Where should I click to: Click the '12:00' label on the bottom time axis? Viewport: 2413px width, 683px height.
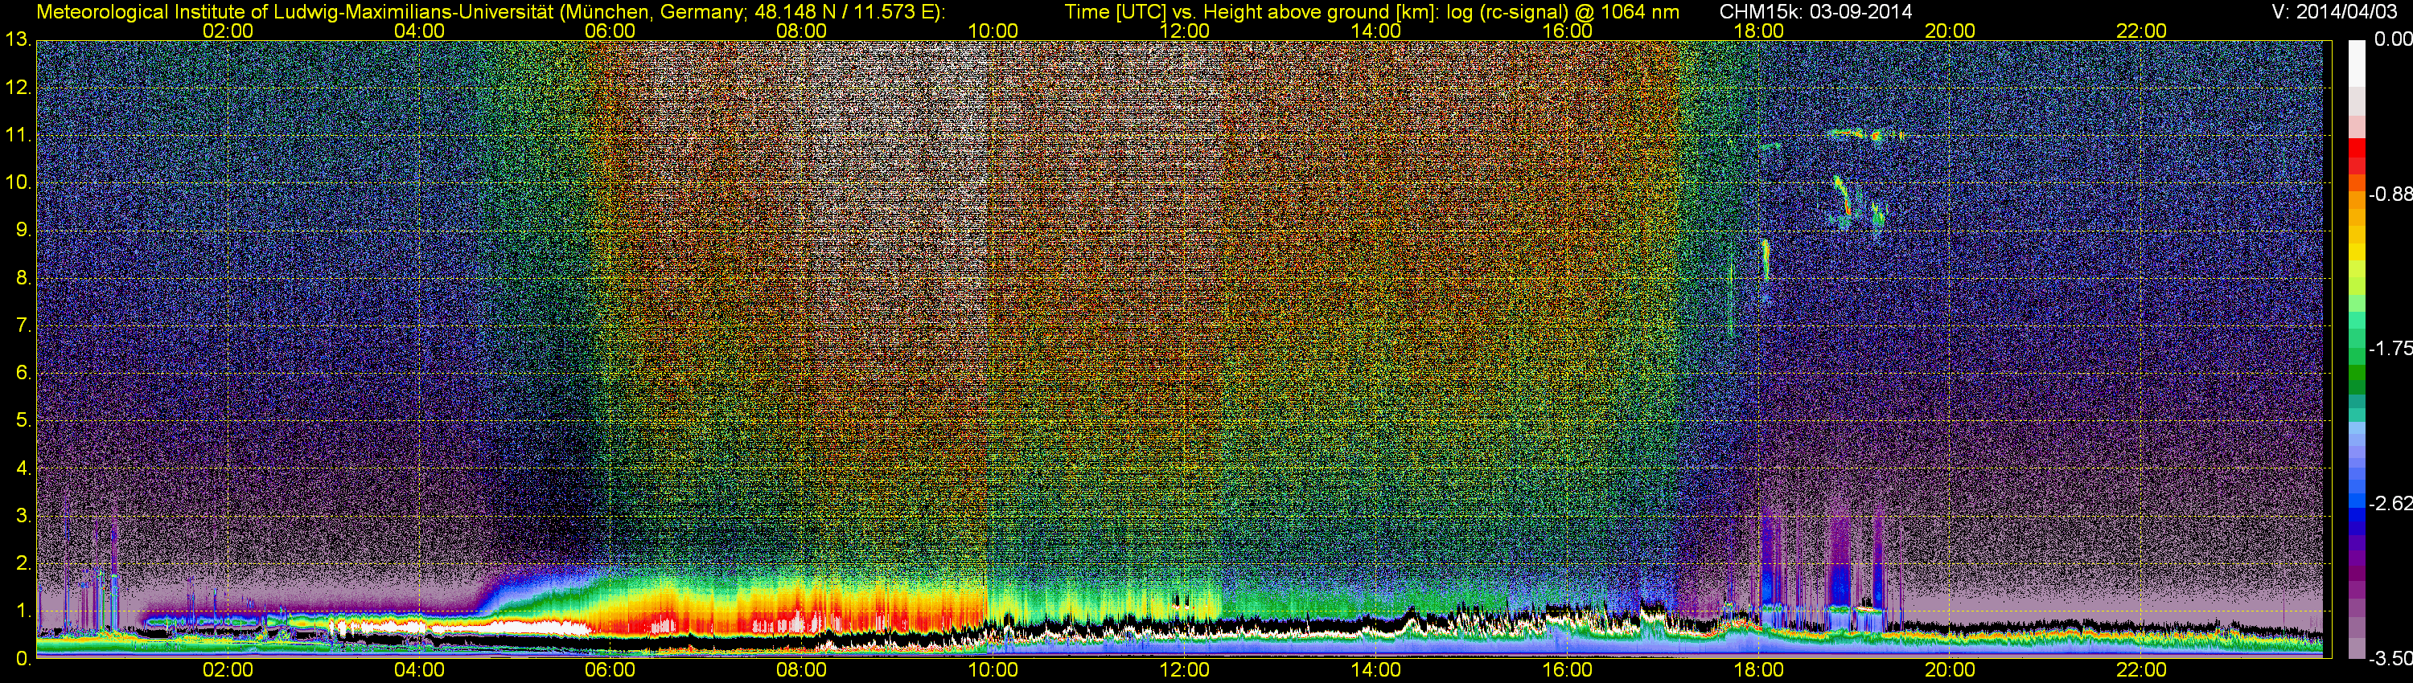pyautogui.click(x=1184, y=671)
